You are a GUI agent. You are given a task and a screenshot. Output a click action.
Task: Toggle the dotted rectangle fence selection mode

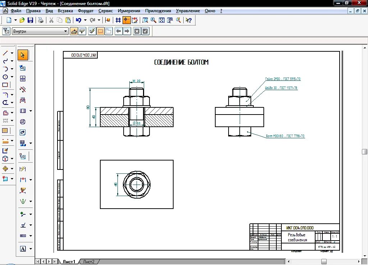point(101,31)
